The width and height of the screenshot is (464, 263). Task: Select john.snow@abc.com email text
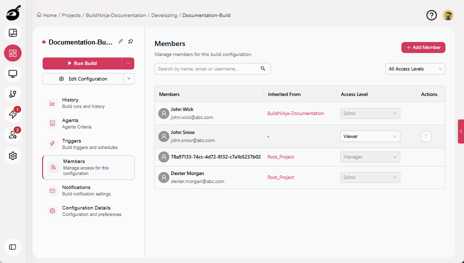(x=192, y=140)
